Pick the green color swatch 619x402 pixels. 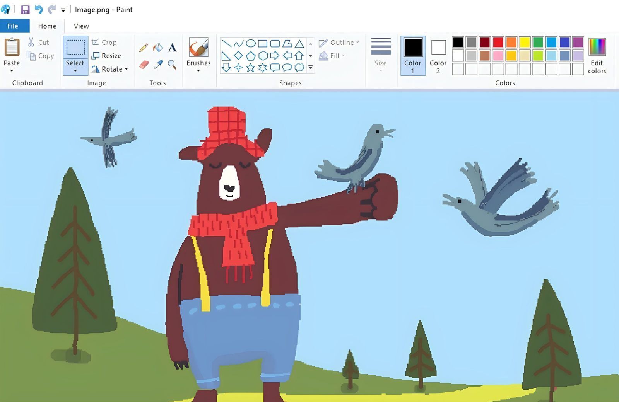point(538,42)
